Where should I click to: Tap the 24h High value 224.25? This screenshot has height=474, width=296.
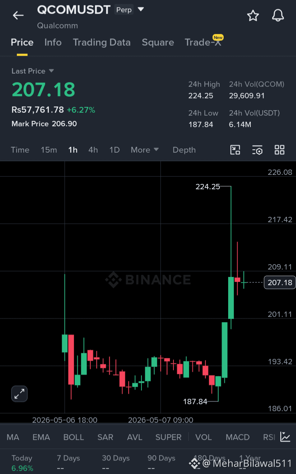[x=201, y=96]
